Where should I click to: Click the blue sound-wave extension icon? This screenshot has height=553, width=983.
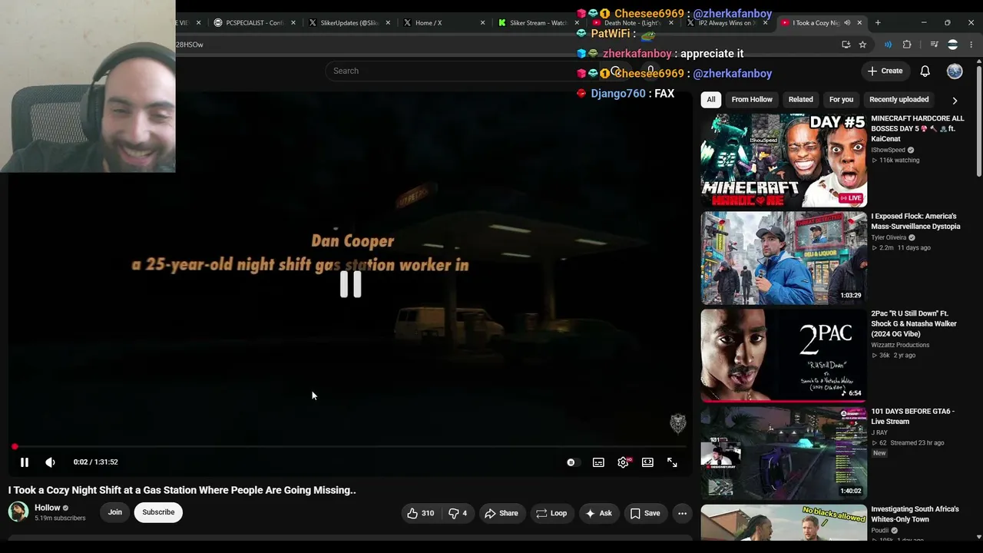888,45
